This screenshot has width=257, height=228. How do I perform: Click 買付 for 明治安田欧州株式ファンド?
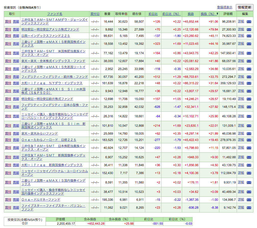tap(8, 99)
